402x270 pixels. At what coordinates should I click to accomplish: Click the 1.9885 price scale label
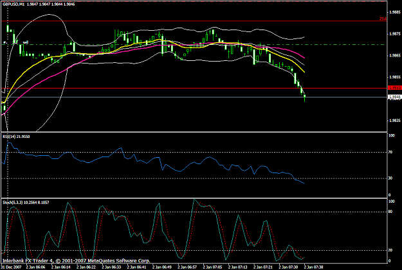(x=395, y=12)
